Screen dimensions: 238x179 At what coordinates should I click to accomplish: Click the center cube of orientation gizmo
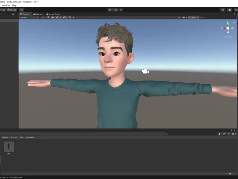click(228, 28)
